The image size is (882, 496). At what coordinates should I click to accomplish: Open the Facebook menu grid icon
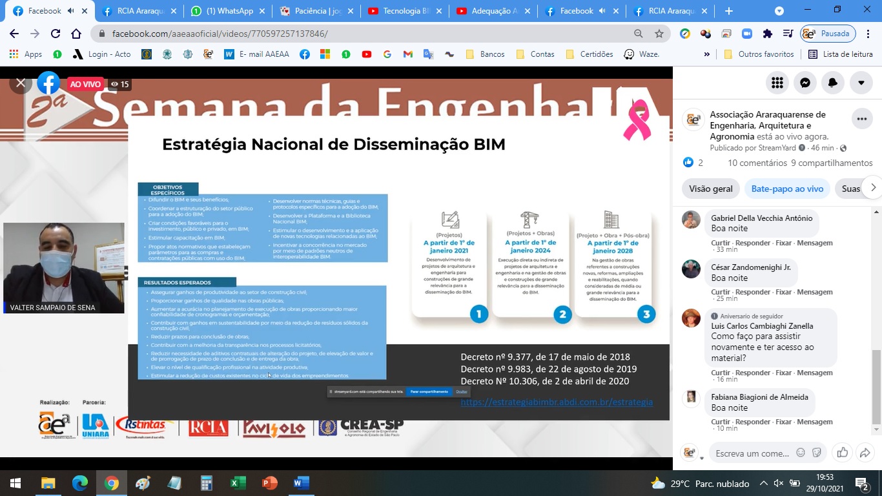(x=777, y=83)
